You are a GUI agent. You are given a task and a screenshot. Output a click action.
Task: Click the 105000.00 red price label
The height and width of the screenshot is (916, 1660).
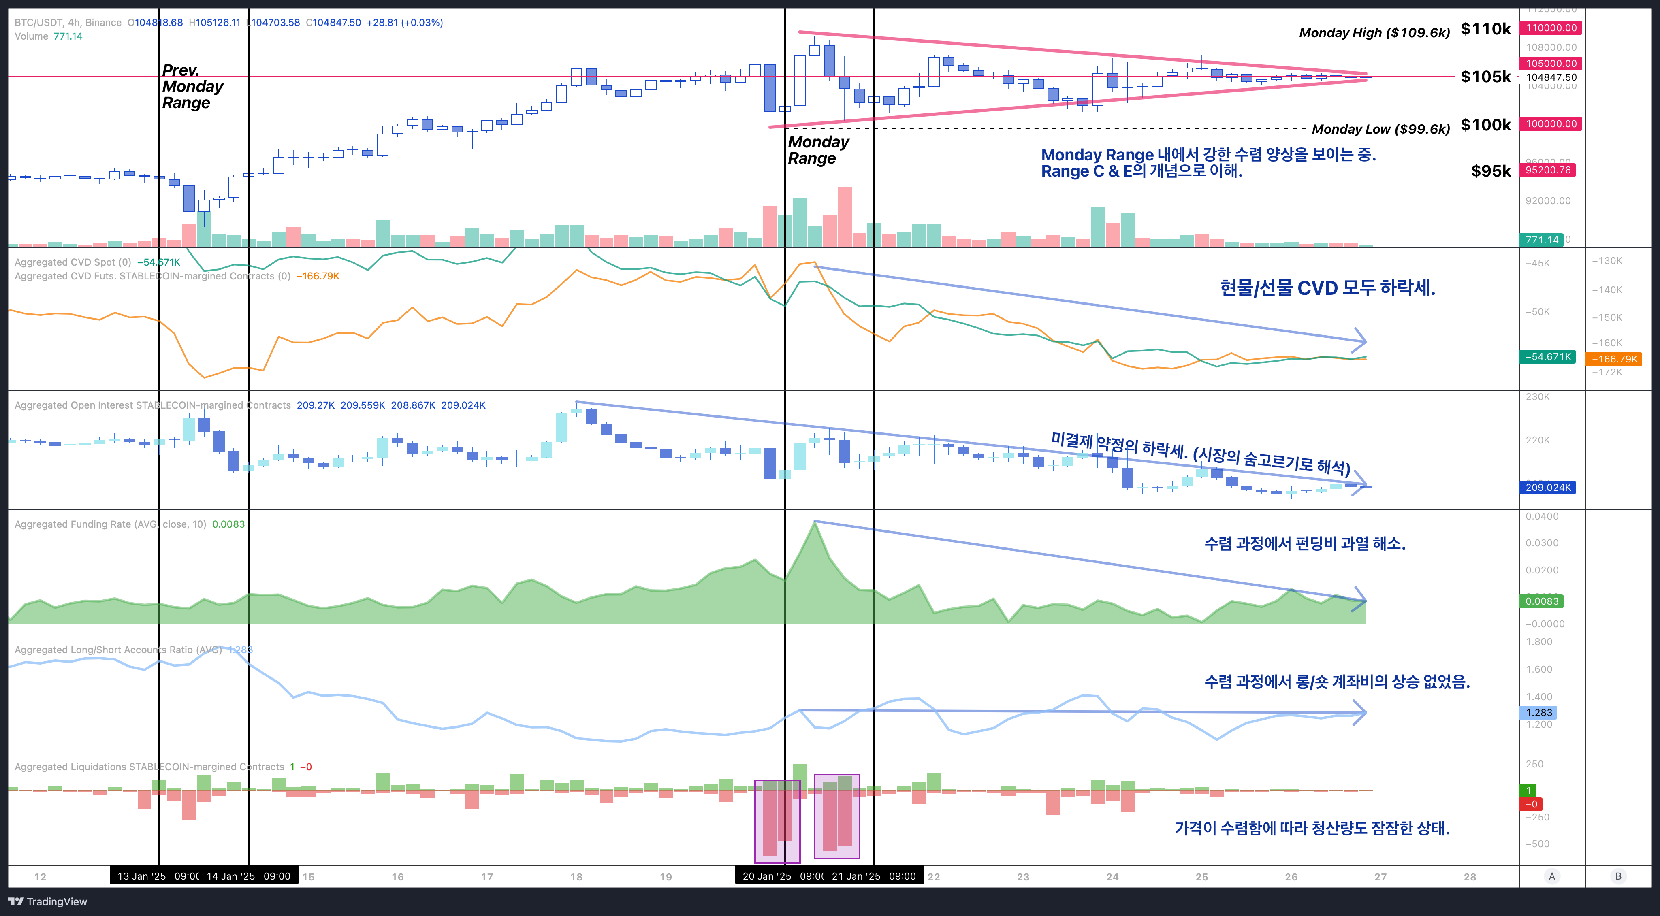[1551, 63]
